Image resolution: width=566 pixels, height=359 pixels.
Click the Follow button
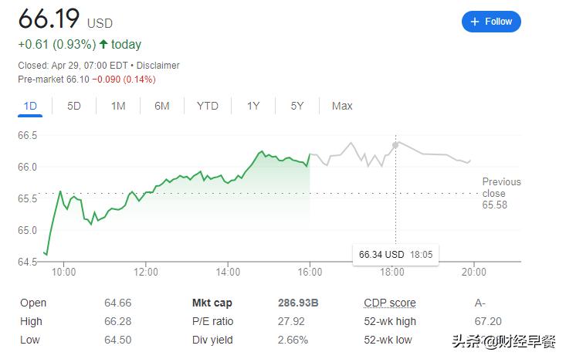point(491,22)
